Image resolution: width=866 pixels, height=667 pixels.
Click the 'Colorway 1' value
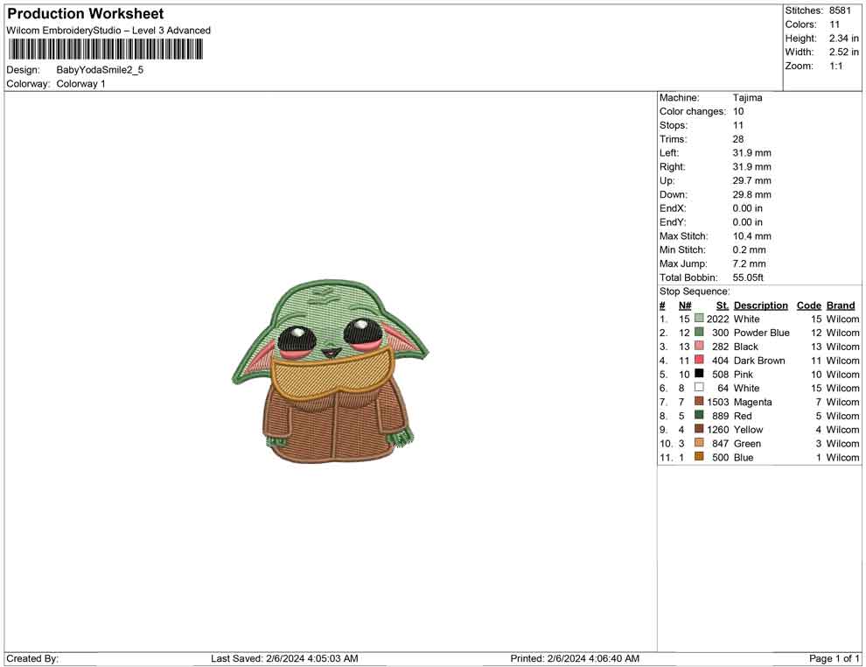[x=80, y=84]
